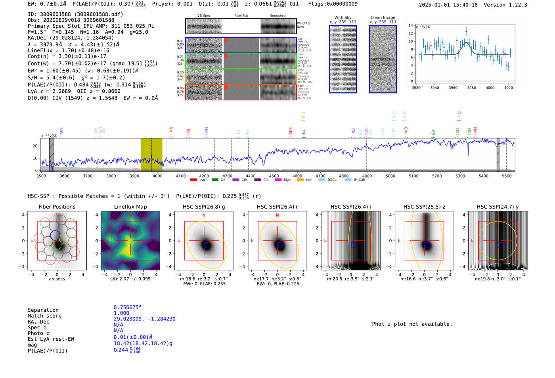555x378 pixels.
Task: Click the orange-bordered 2D spectrum row
Action: tap(241, 77)
